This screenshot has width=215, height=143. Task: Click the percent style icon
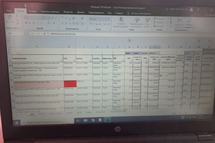coord(96,24)
